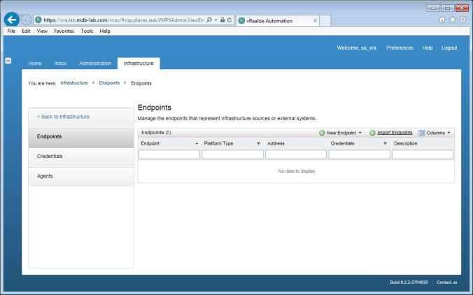Click the Platform Type filter funnel icon

pyautogui.click(x=258, y=143)
